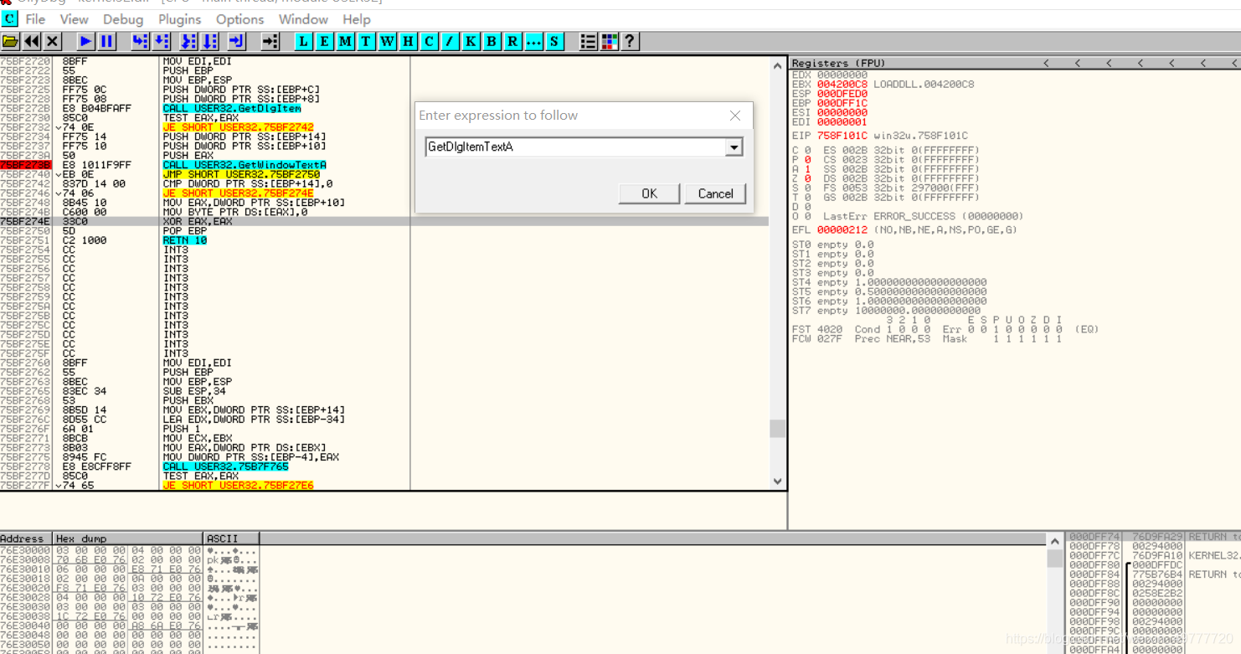Run the program with the play icon
The image size is (1241, 654).
click(x=85, y=41)
